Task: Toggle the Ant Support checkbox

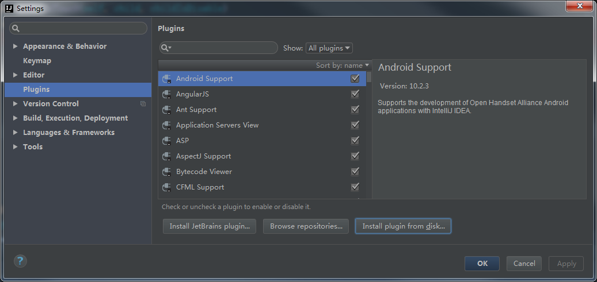Action: 355,110
